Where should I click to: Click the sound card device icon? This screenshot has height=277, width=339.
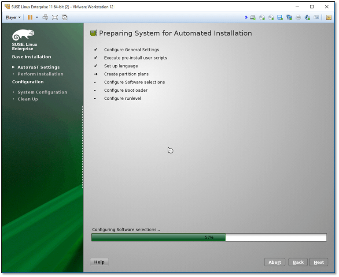tap(307, 17)
